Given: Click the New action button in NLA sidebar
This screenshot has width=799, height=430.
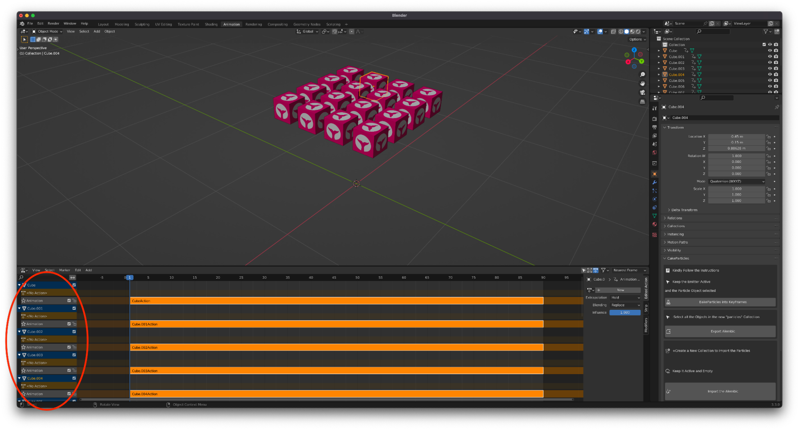Looking at the screenshot, I should tap(618, 290).
